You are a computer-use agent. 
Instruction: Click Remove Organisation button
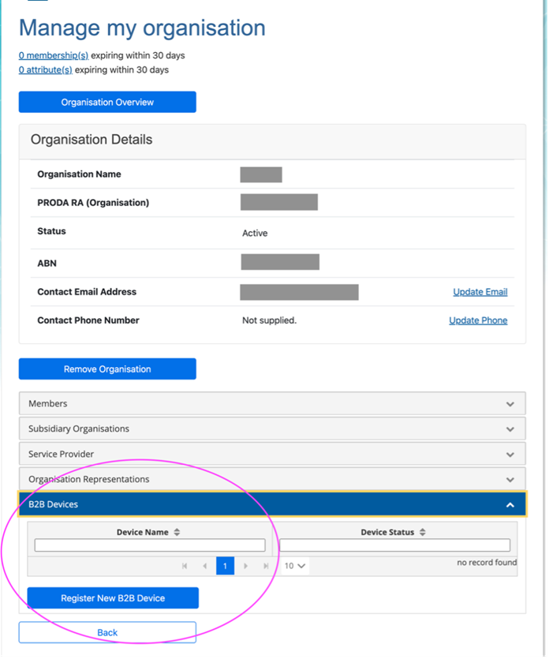(x=107, y=369)
